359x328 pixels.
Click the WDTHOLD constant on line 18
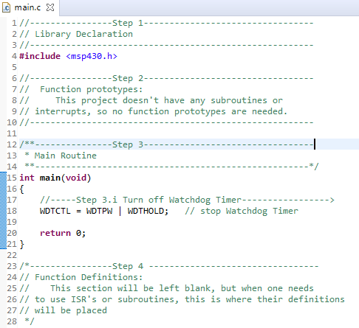[x=146, y=211]
